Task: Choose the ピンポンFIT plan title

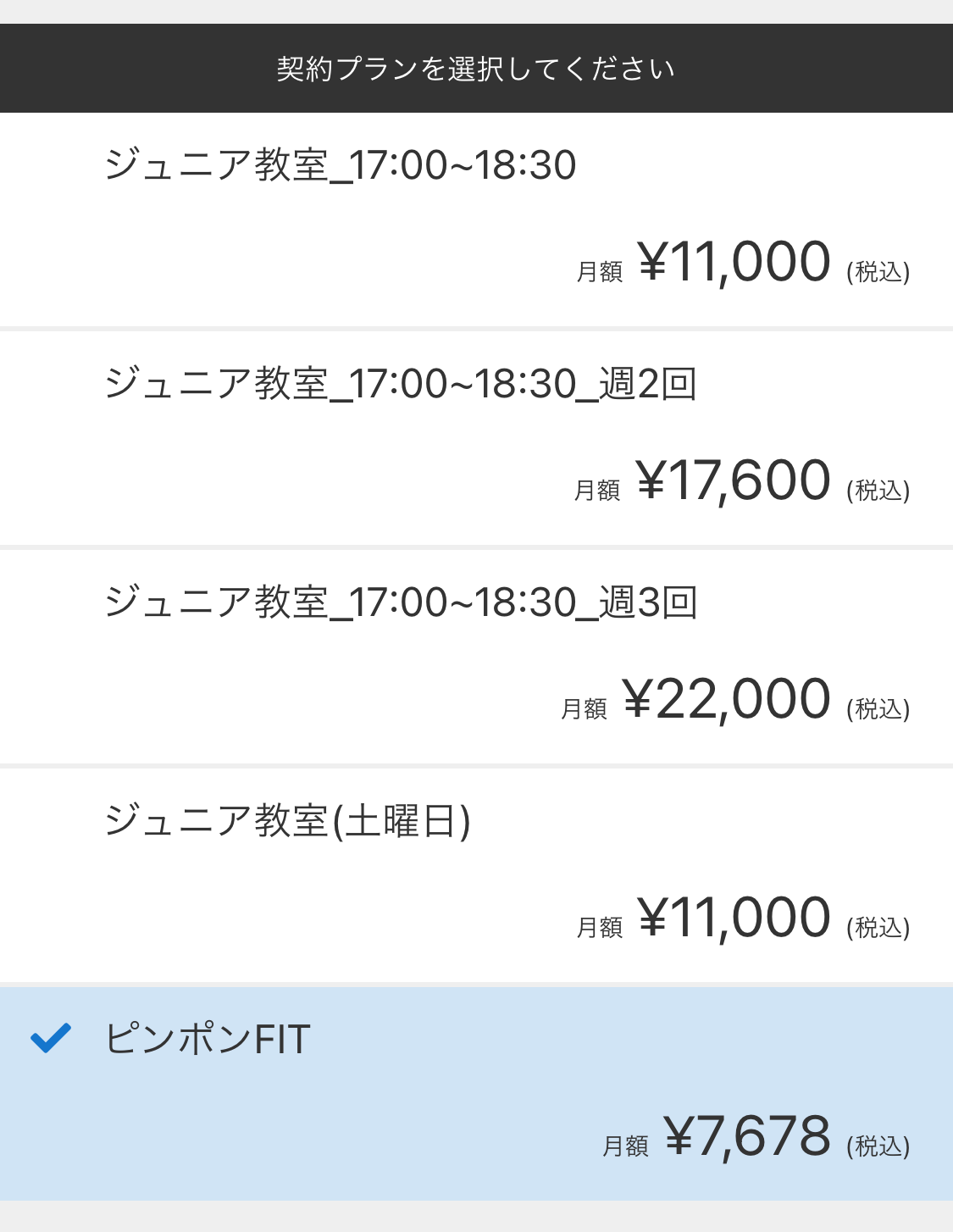Action: [x=208, y=1039]
